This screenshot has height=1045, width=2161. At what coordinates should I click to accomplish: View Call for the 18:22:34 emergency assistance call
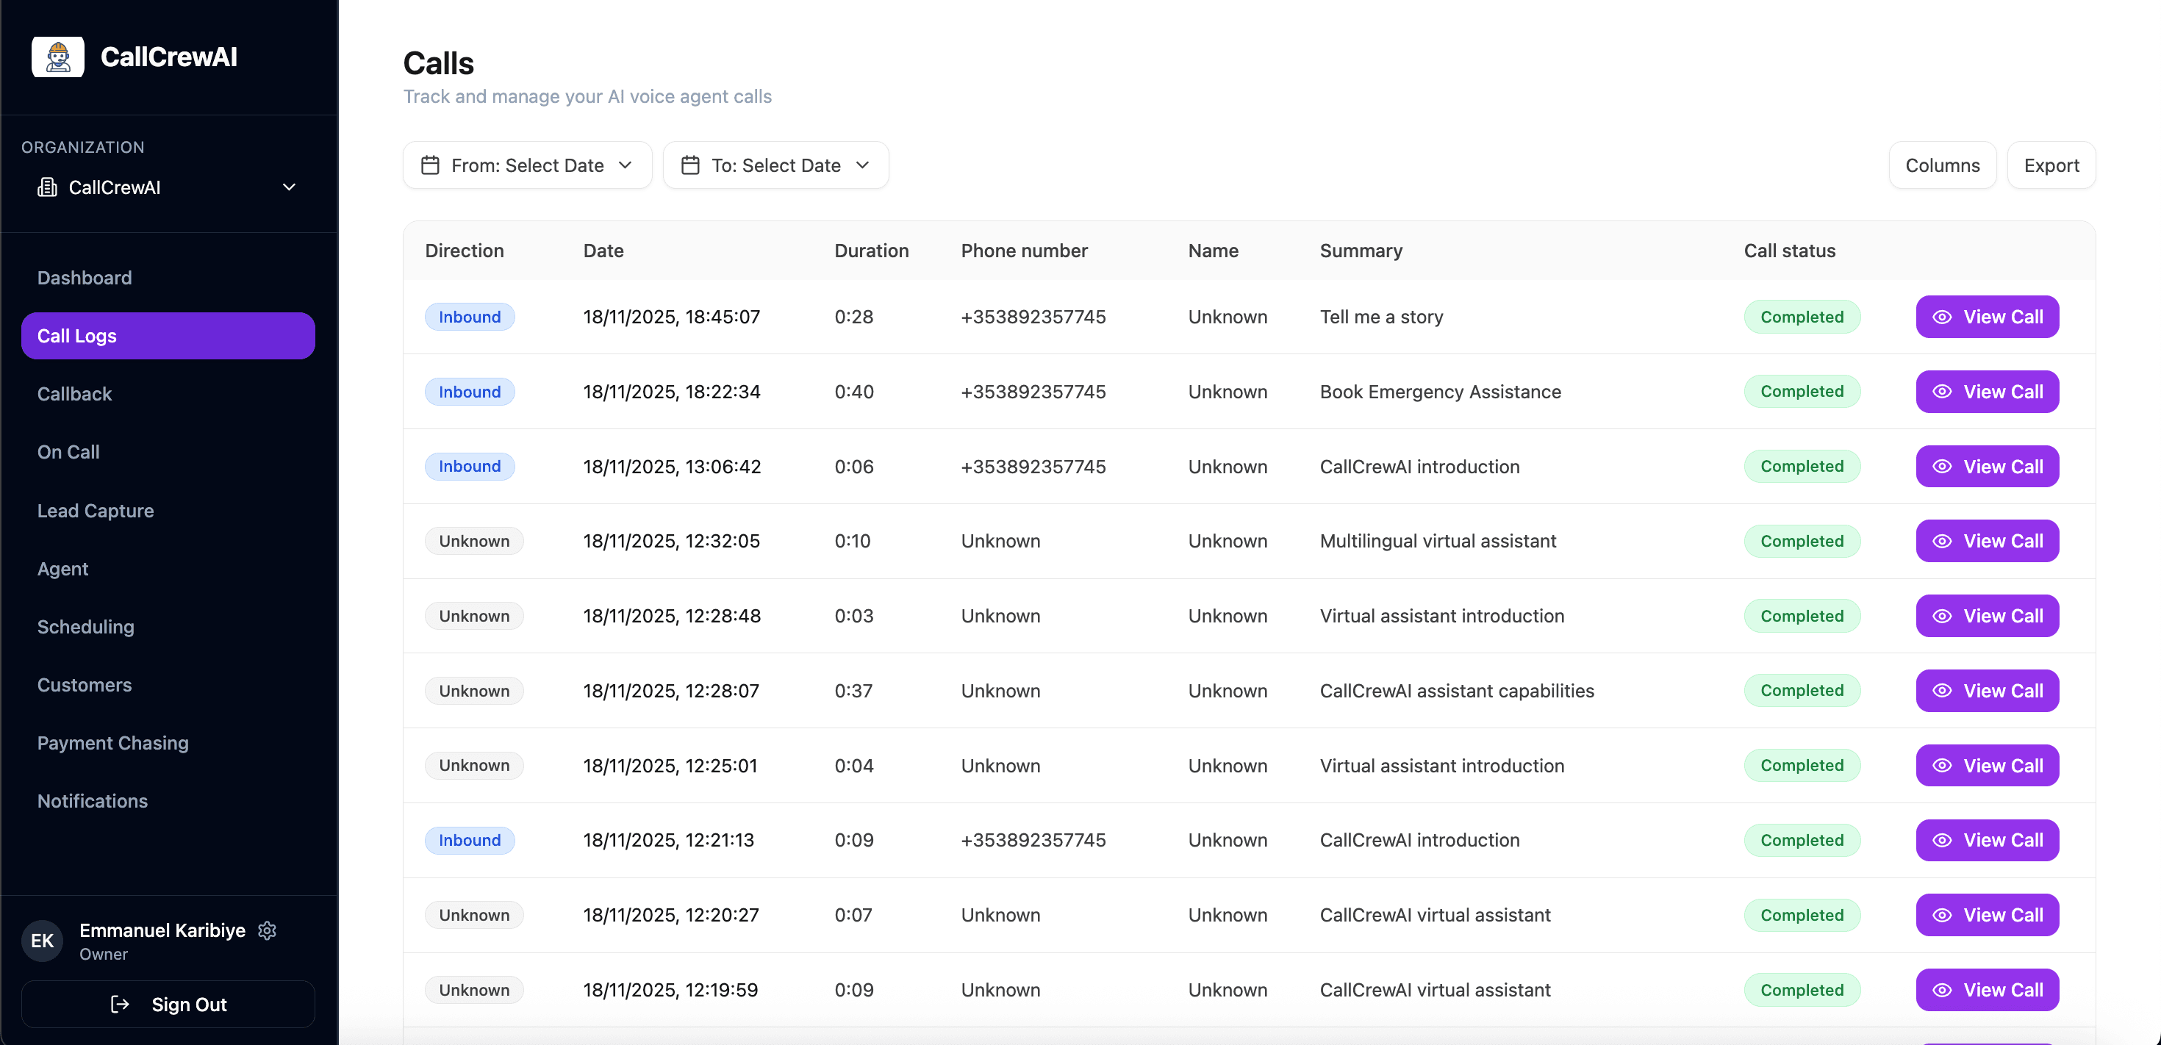[1988, 391]
